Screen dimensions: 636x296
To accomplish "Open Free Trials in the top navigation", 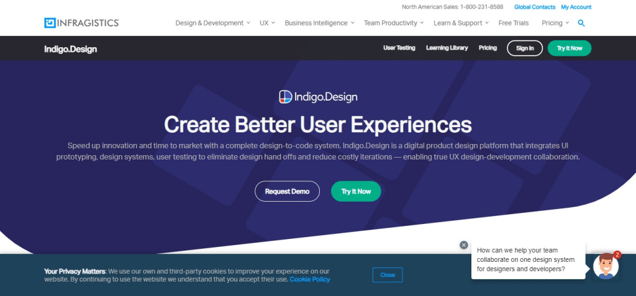I will click(x=514, y=23).
